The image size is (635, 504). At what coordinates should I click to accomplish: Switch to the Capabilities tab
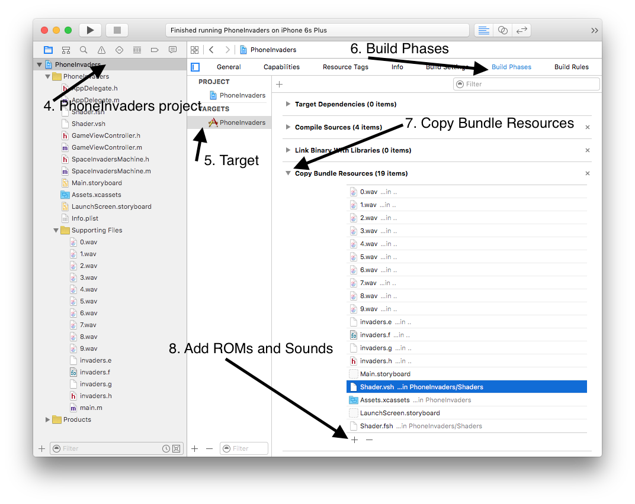[281, 67]
